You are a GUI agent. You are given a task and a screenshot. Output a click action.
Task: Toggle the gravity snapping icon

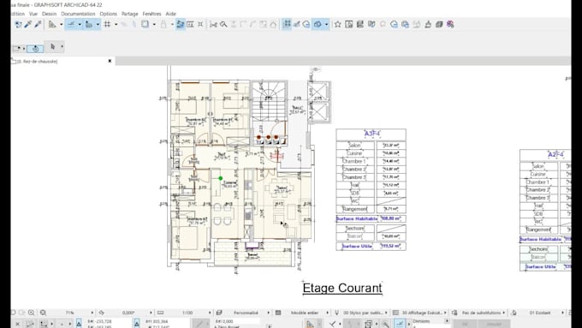(89, 25)
